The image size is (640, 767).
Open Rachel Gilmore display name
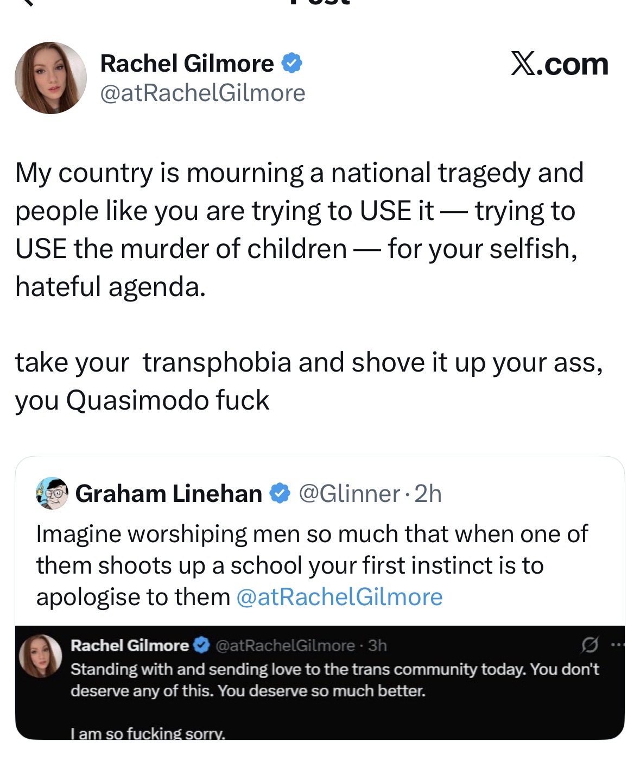[x=187, y=64]
